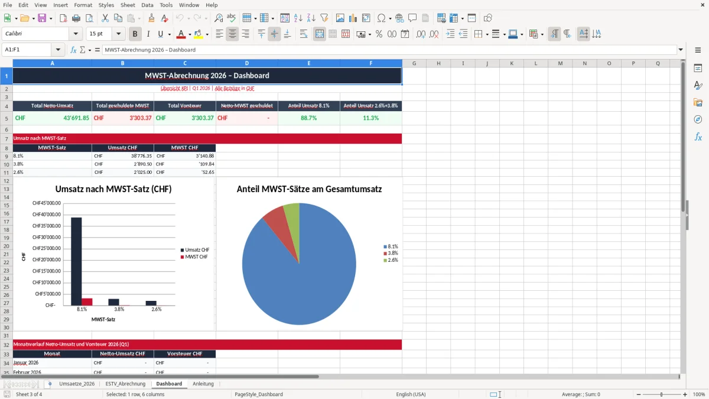This screenshot has height=399, width=709.
Task: Open the Function Wizard
Action: coord(73,50)
